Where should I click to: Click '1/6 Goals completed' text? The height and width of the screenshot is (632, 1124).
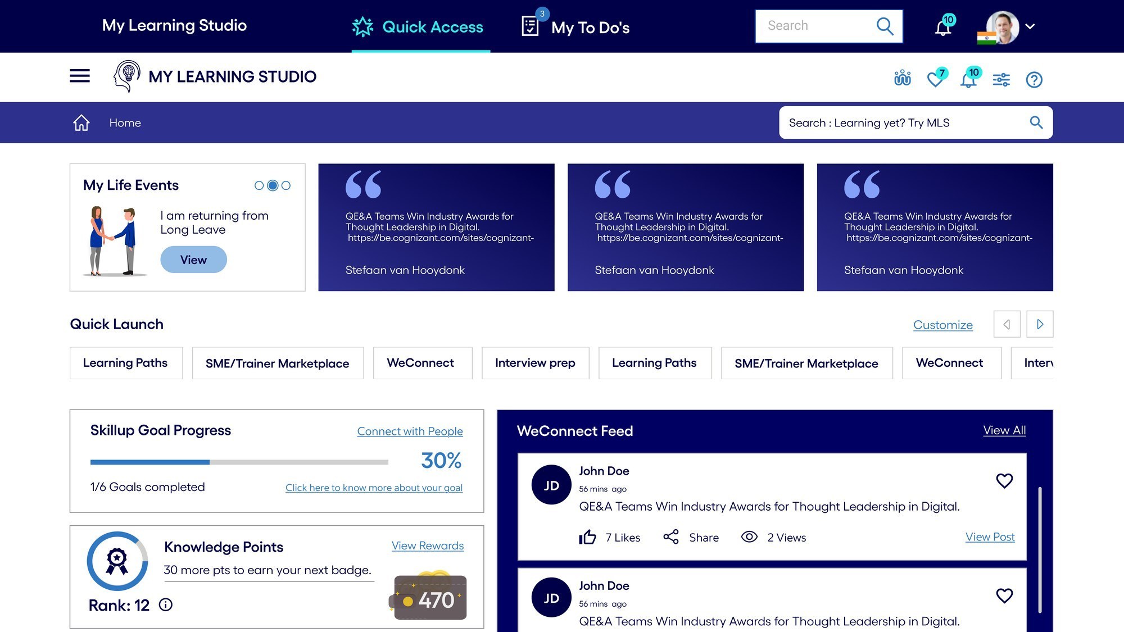click(x=147, y=487)
